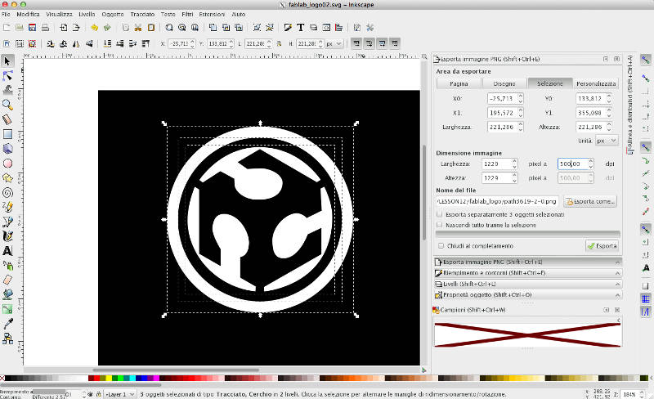The height and width of the screenshot is (399, 654).
Task: Open the Filtri menu
Action: 187,14
